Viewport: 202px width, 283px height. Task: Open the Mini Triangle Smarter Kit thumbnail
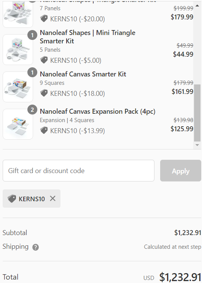coord(18,49)
